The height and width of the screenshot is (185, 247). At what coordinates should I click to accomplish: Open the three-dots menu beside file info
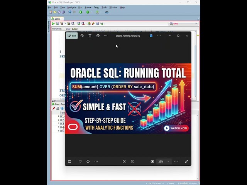(x=96, y=161)
